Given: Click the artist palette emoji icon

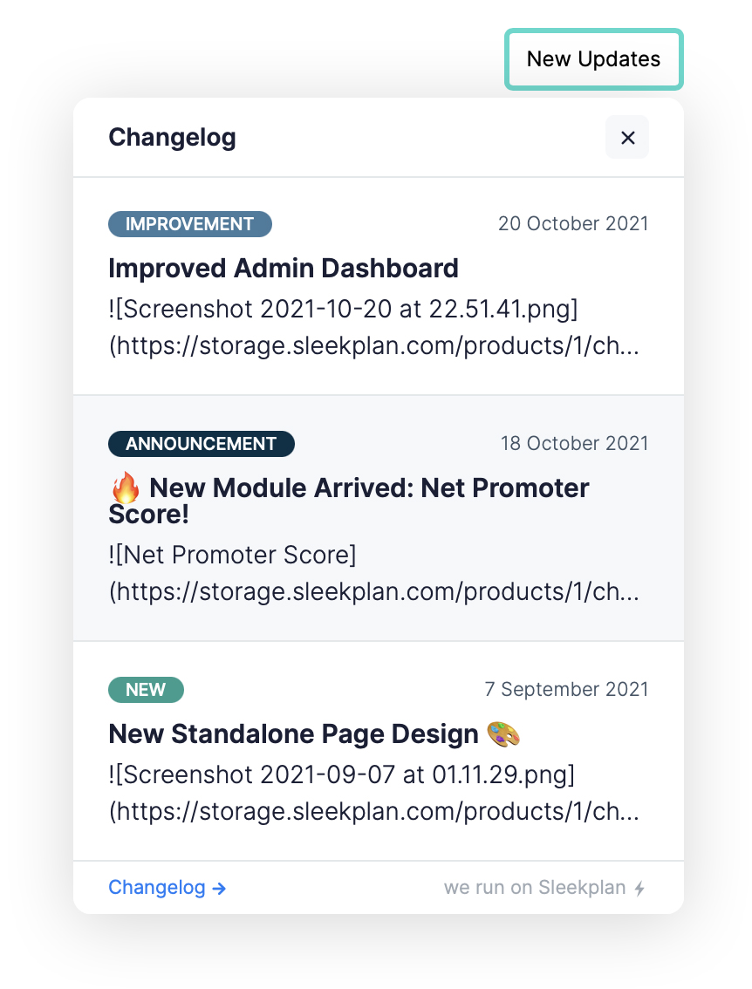Looking at the screenshot, I should tap(503, 733).
